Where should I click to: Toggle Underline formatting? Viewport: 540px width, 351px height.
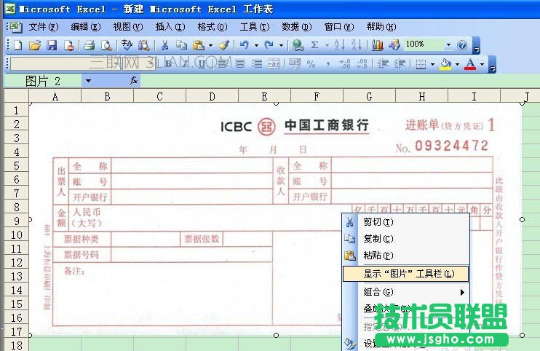[x=202, y=64]
